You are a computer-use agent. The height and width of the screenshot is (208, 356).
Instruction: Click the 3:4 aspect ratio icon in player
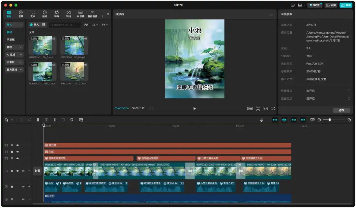[x=265, y=109]
